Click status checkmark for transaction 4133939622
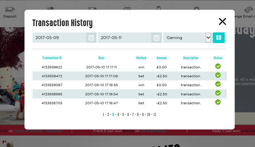This screenshot has width=255, height=147. pyautogui.click(x=218, y=66)
